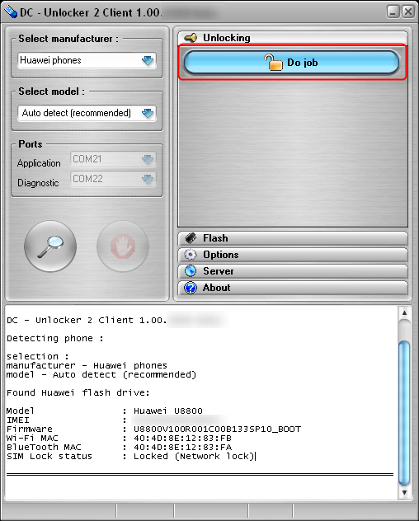419x521 pixels.
Task: Open the Diagnostic port COM22 dropdown
Action: [x=113, y=179]
